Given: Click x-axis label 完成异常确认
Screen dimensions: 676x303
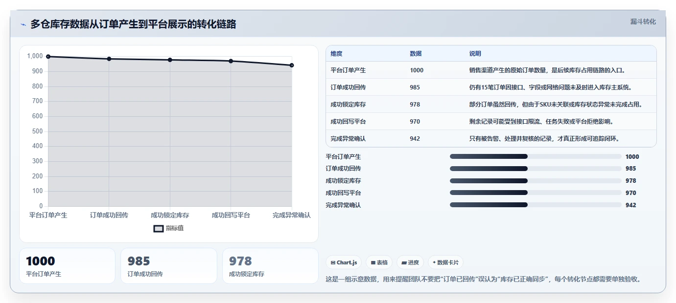Looking at the screenshot, I should 292,215.
